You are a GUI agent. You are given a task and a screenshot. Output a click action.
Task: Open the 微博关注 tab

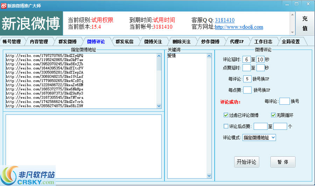coord(153,42)
